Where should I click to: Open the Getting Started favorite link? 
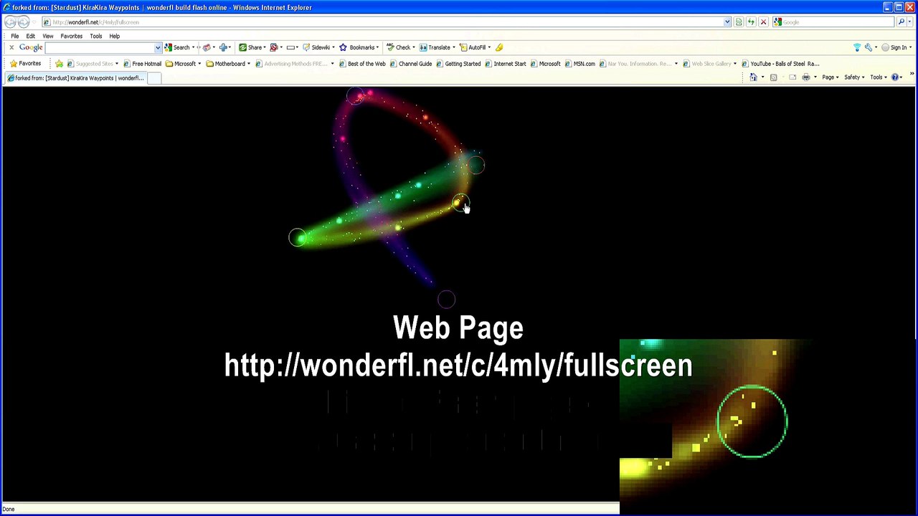coord(458,64)
